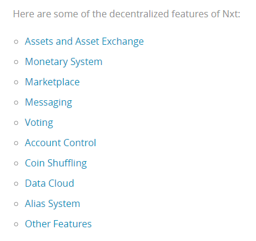Click the circle bullet before Marketplace
The height and width of the screenshot is (241, 256).
(x=16, y=82)
